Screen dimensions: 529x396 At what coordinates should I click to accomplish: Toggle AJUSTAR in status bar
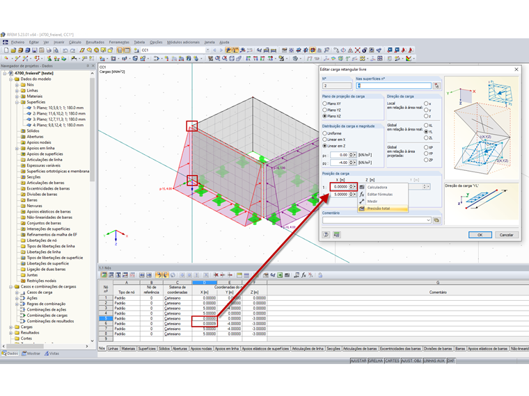358,361
